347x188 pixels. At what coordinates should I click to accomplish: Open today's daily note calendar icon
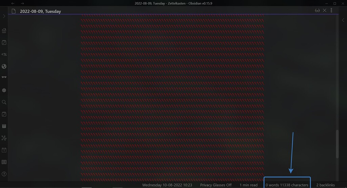pyautogui.click(x=4, y=150)
